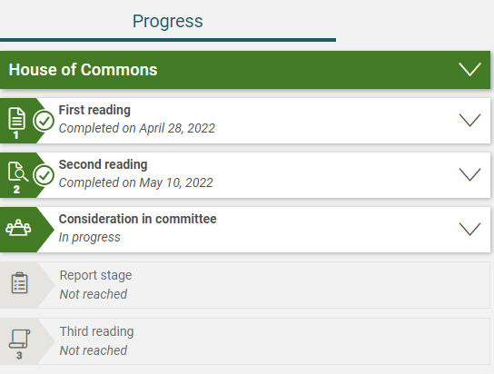Expand Consideration in committee chevron
The image size is (494, 374).
click(x=469, y=229)
